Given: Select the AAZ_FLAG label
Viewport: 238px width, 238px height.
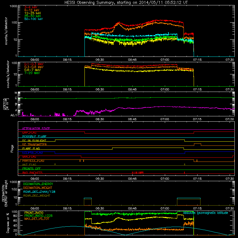Looking at the screenshot, I should pyautogui.click(x=29, y=165).
